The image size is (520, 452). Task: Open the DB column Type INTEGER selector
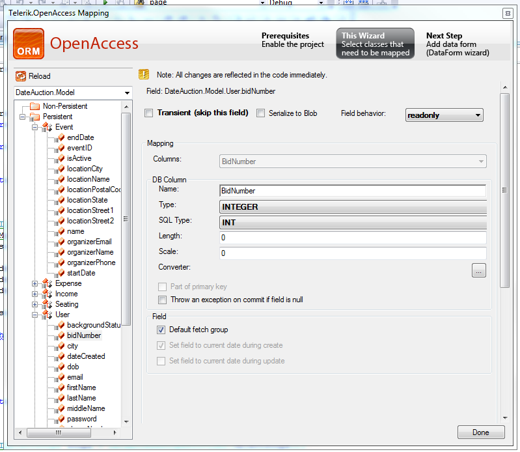click(353, 206)
